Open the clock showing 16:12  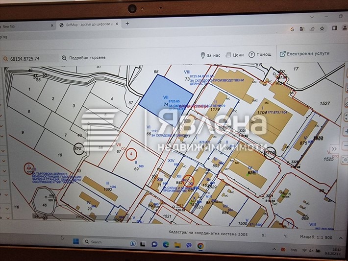tap(337, 250)
